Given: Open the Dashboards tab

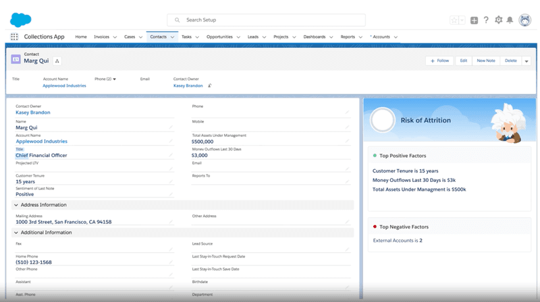Looking at the screenshot, I should (x=314, y=37).
